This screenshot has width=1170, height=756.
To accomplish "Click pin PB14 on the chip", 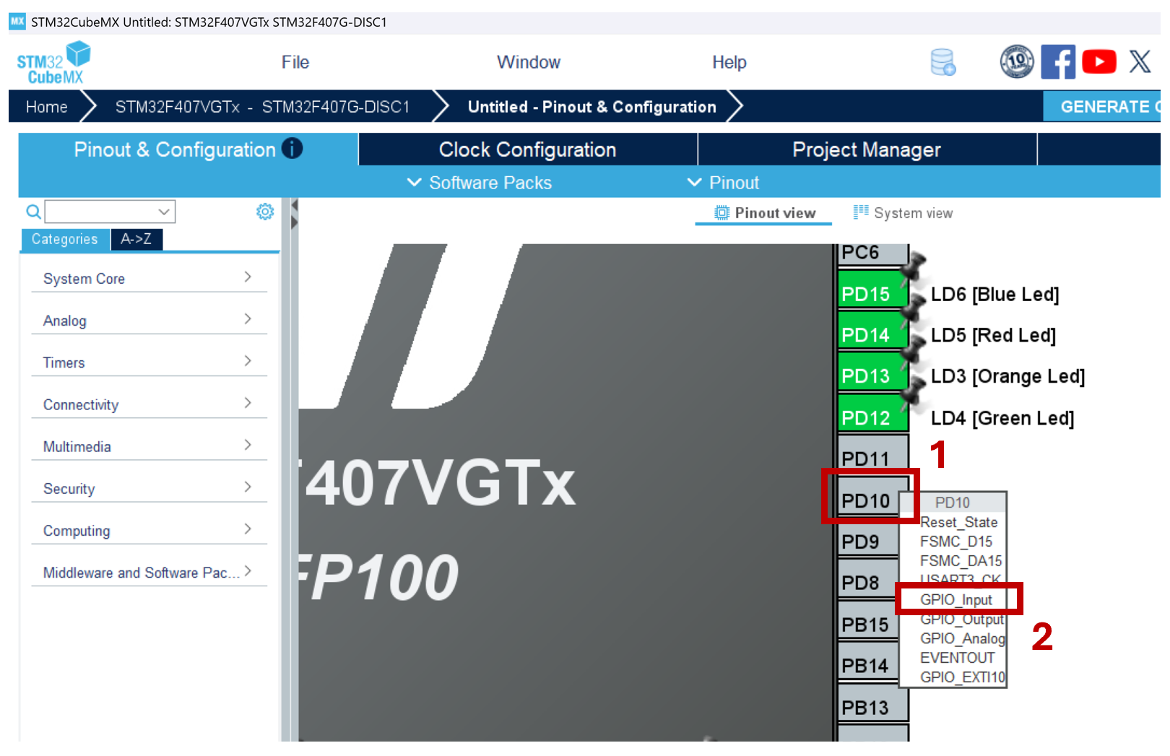I will [x=868, y=663].
